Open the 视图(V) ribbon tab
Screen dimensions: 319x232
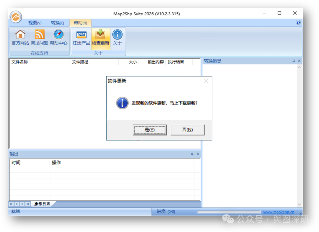click(x=35, y=23)
